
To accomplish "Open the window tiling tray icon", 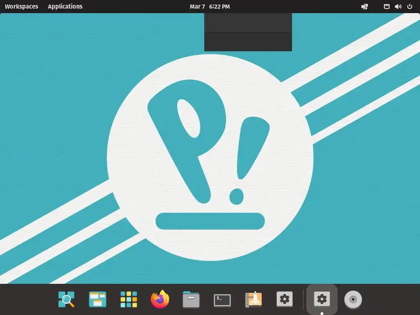I will pos(365,7).
